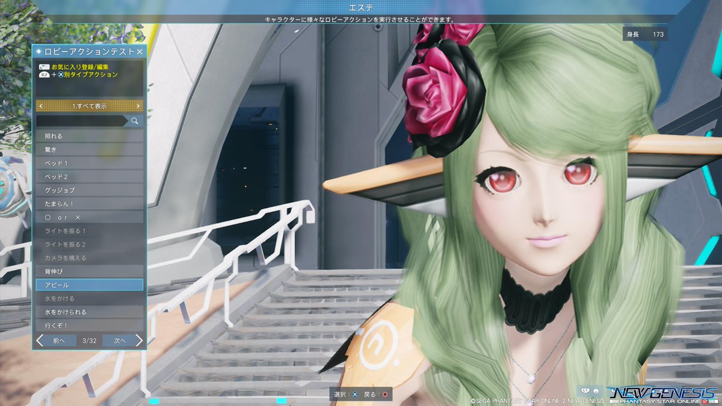Select the 行くぞ！ lobby action
The height and width of the screenshot is (406, 722).
tap(90, 325)
